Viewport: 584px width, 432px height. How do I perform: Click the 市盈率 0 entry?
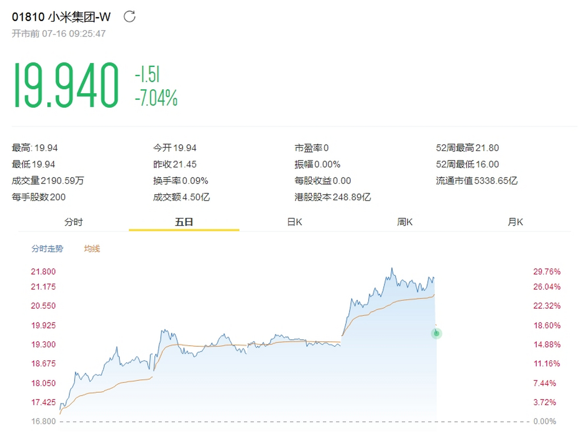coord(311,148)
